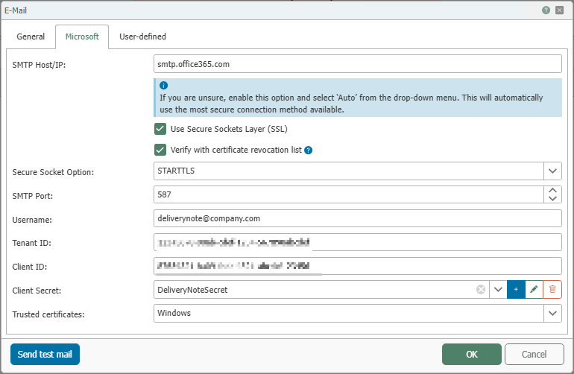Screen dimensions: 574x374
Task: Toggle Use Secure Sockets Layer checkbox
Action: click(x=160, y=129)
